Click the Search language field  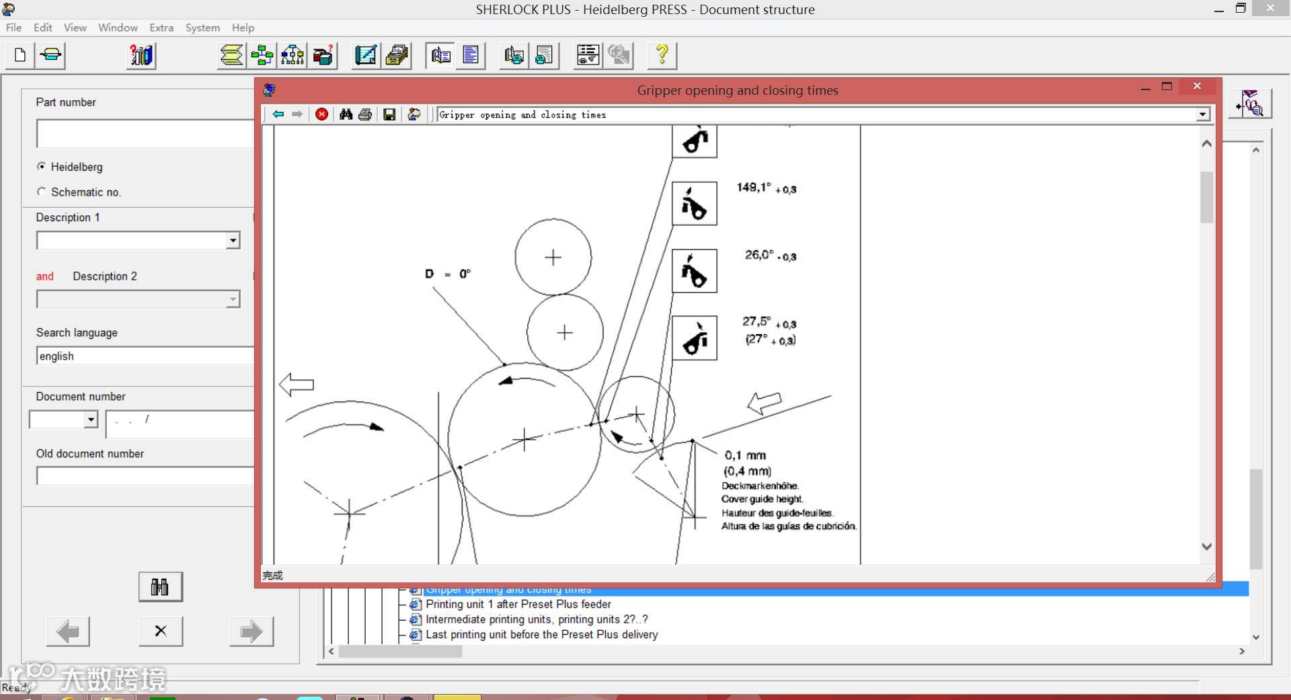[x=145, y=356]
